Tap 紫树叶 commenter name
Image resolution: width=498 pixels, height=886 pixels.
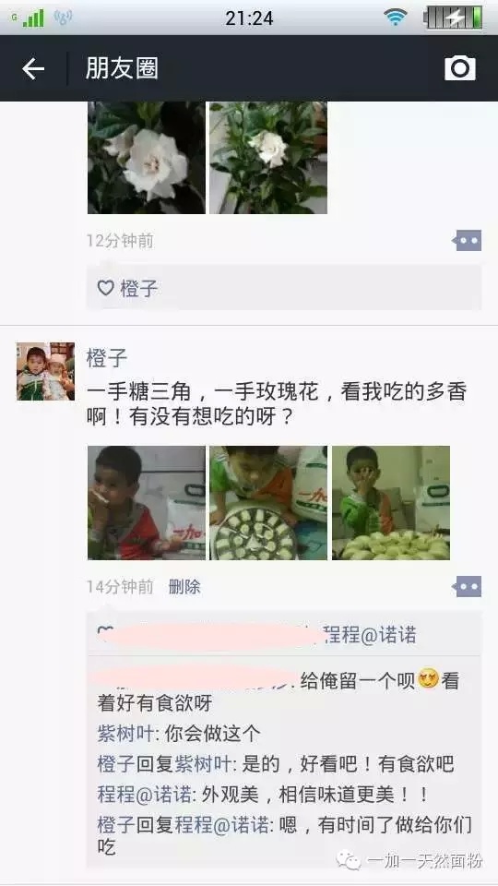tap(125, 734)
